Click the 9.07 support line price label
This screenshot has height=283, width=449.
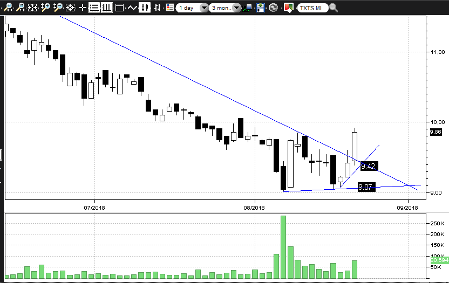click(365, 187)
